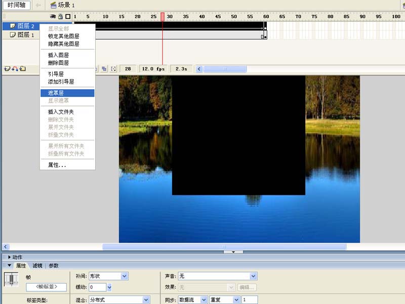Click the edit multiple frames icon
Viewport: 405px width, 304px height.
(x=104, y=69)
